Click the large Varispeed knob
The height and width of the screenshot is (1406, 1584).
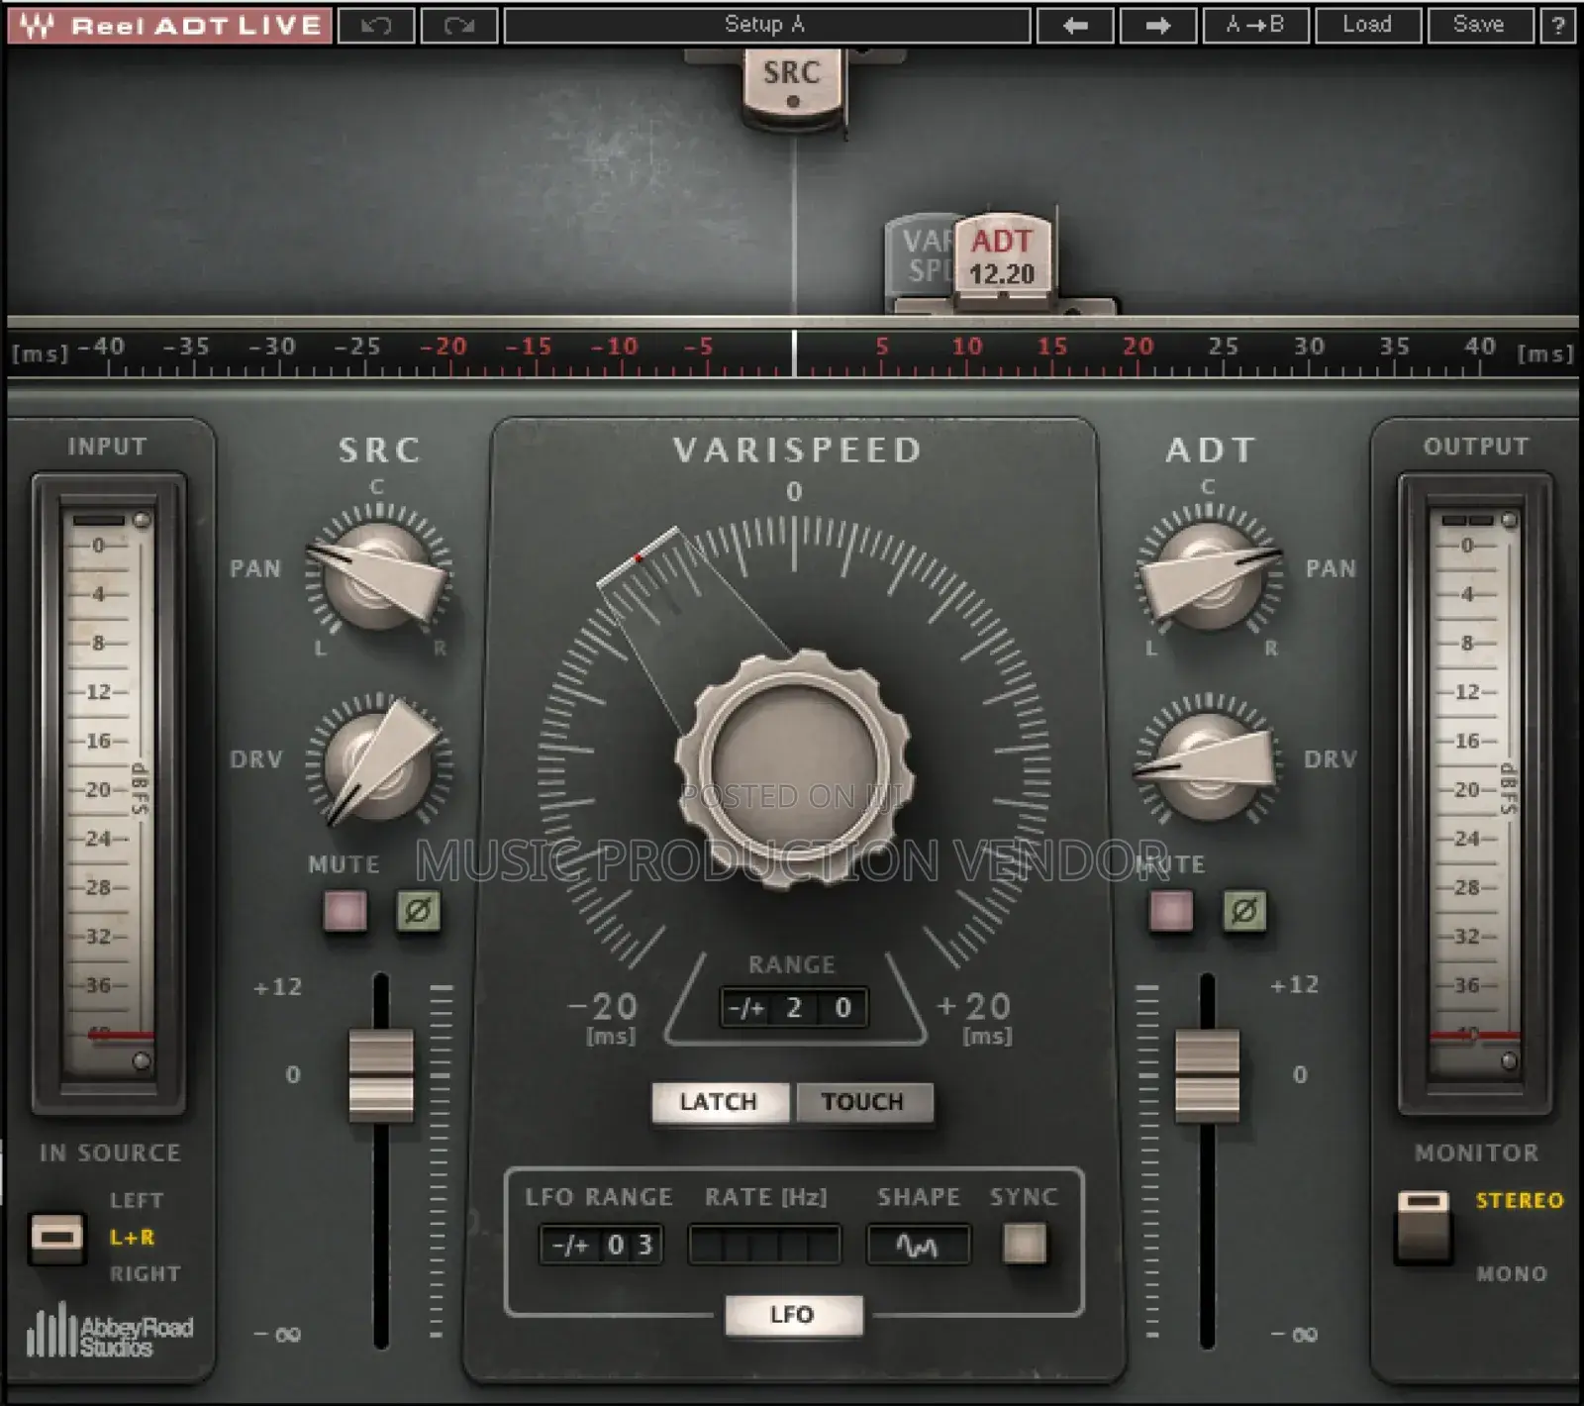point(794,767)
